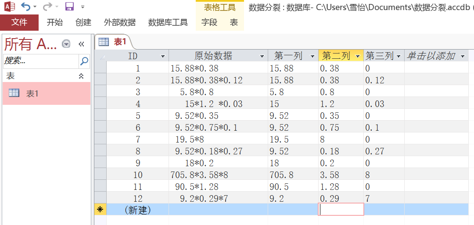
Task: Click the navigation pane search box
Action: pyautogui.click(x=40, y=61)
